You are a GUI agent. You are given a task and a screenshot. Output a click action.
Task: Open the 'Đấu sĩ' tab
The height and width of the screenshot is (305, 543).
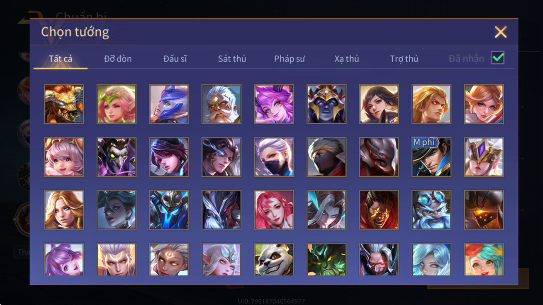pyautogui.click(x=175, y=59)
